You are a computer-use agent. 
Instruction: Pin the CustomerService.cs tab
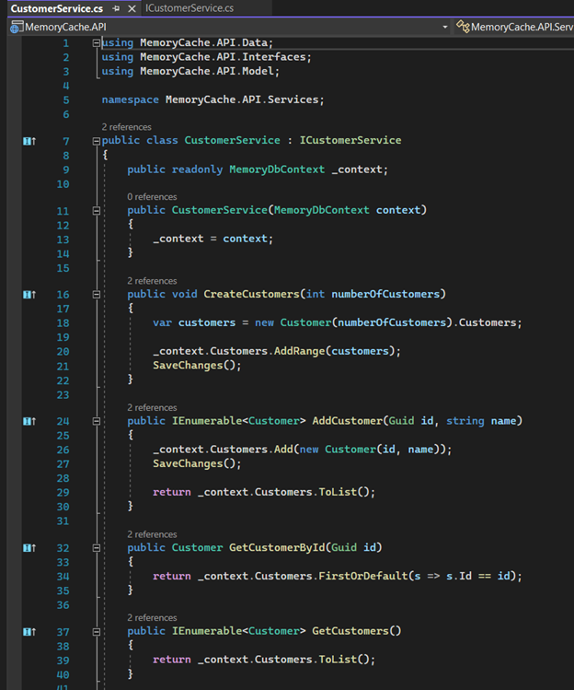116,8
